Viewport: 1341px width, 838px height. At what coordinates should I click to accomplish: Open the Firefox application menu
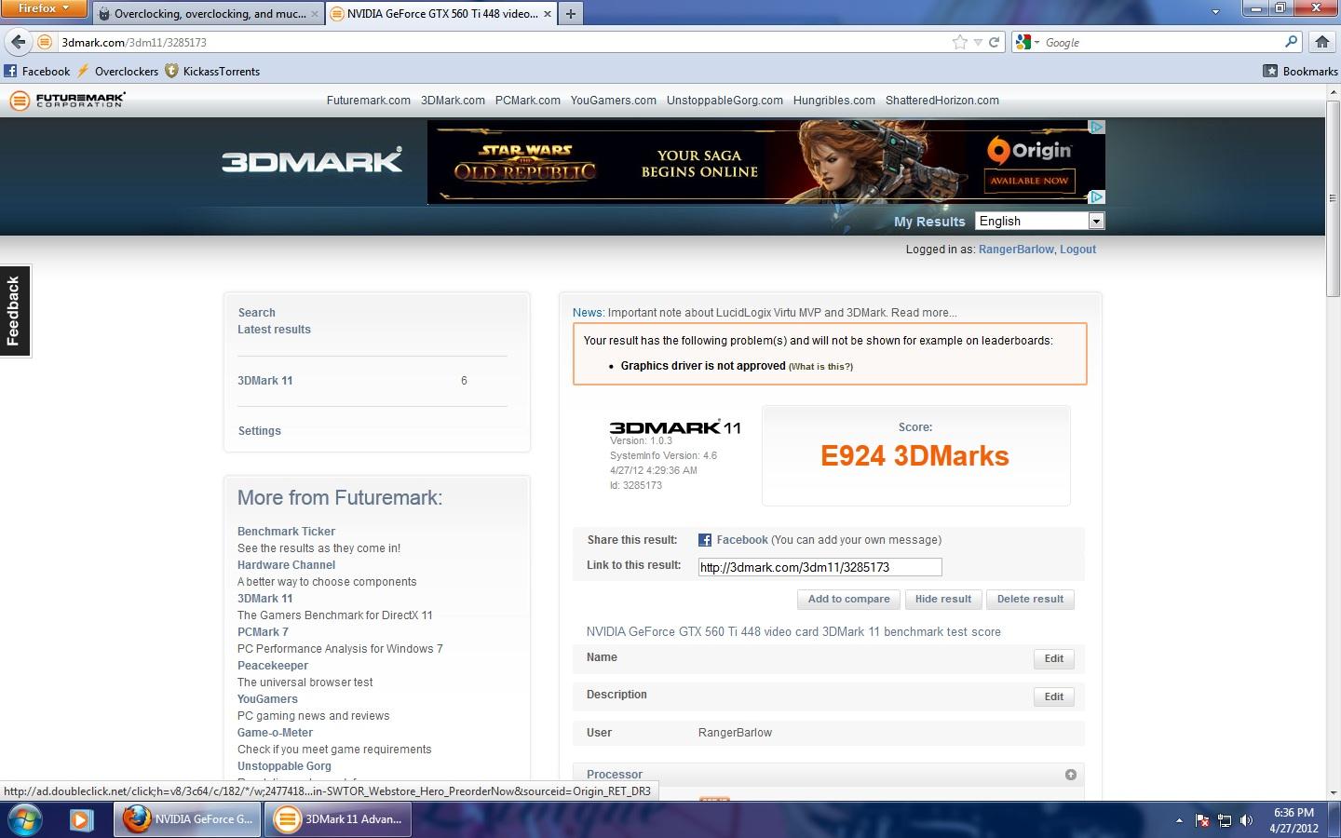click(44, 8)
